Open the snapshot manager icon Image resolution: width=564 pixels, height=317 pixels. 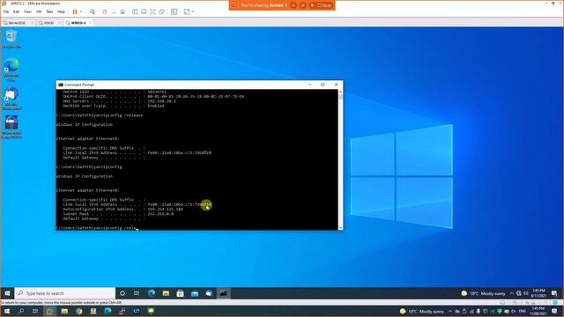click(122, 11)
